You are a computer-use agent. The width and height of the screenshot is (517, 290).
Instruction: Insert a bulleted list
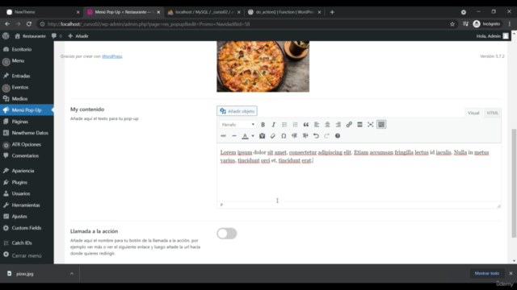coord(284,125)
